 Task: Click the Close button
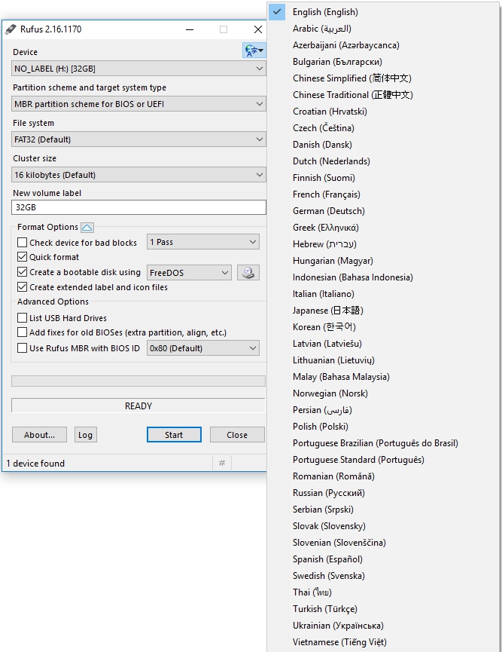point(237,434)
